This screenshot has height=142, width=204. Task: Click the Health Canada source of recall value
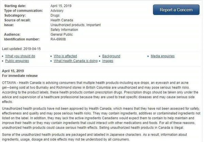pyautogui.click(x=62, y=20)
